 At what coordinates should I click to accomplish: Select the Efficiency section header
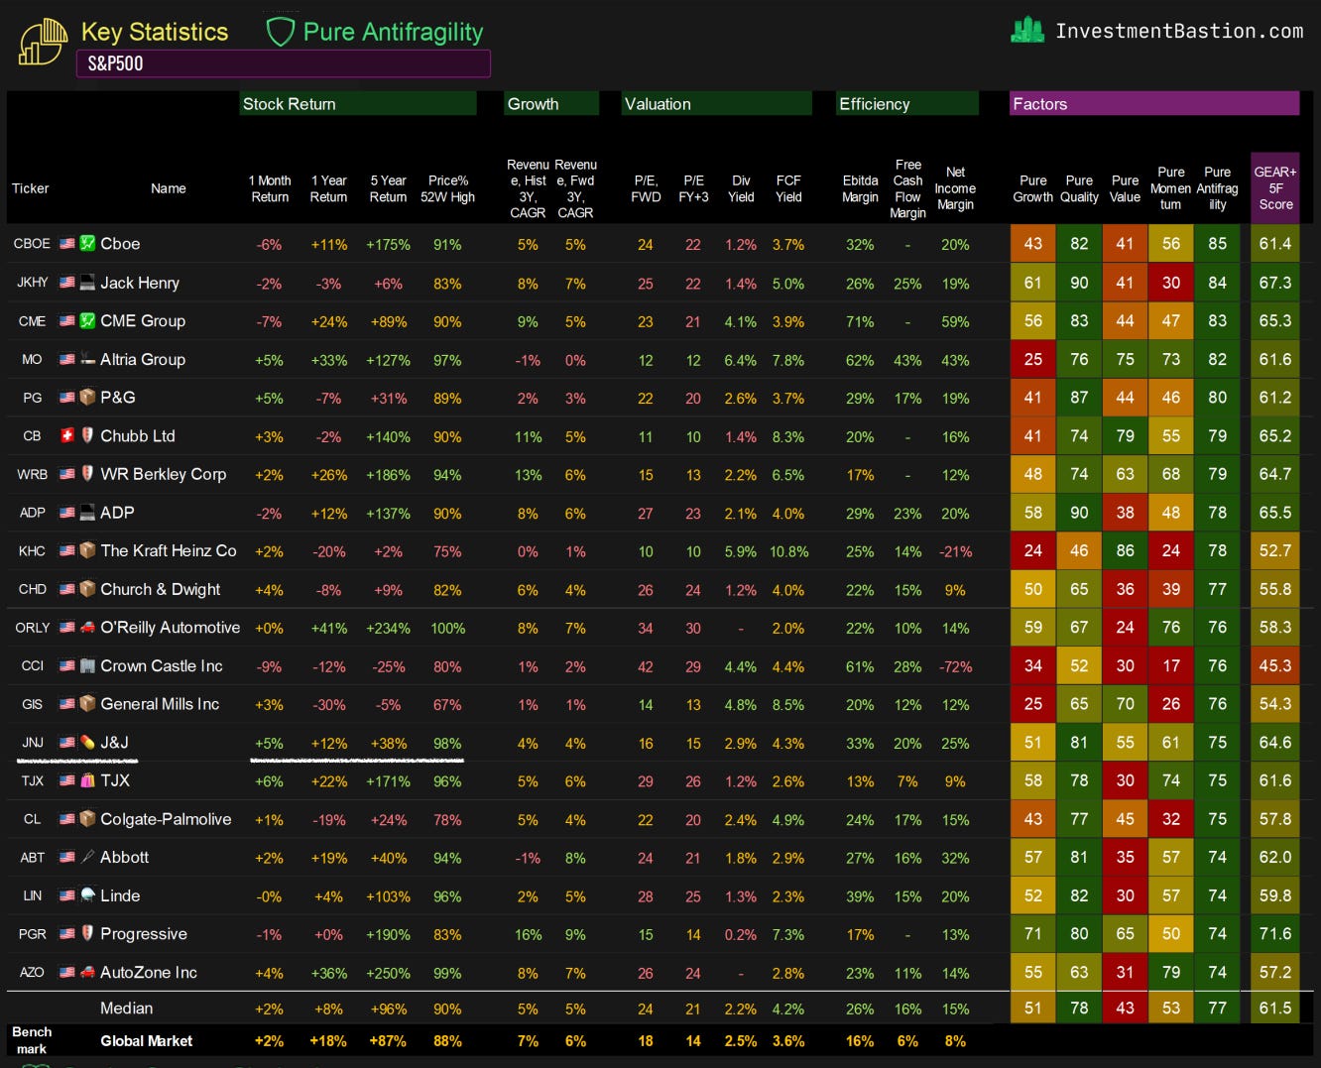(x=907, y=104)
